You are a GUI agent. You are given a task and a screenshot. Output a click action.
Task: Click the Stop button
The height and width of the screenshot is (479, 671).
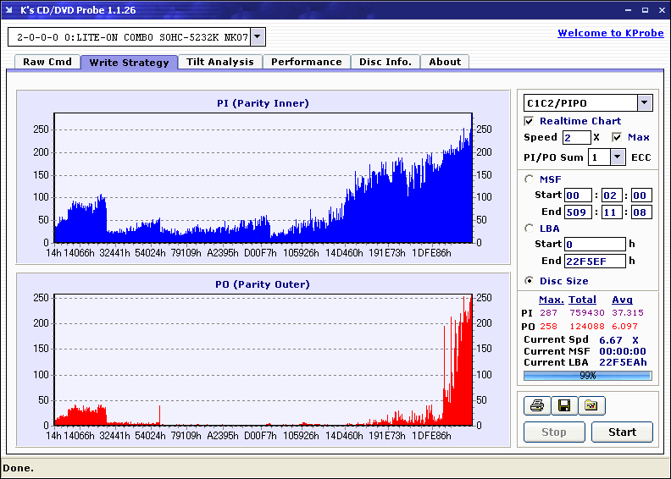(554, 432)
